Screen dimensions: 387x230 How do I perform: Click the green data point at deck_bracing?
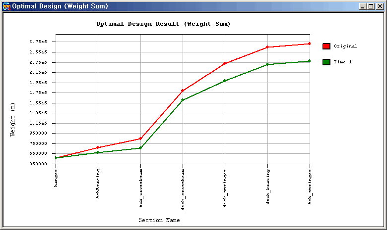[267, 64]
